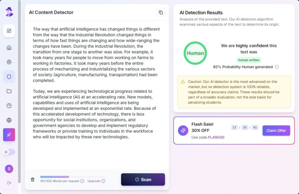This screenshot has height=194, width=299.
Task: Click info icon next to Probability Human generated
Action: pos(277,67)
